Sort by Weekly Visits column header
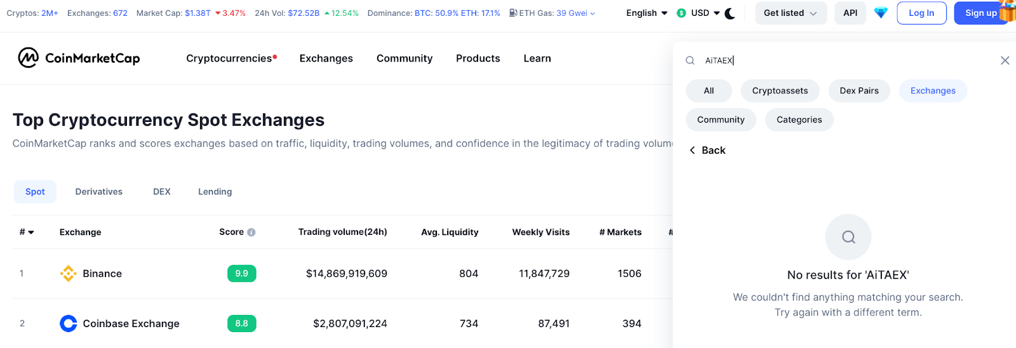This screenshot has width=1016, height=348. pos(541,232)
